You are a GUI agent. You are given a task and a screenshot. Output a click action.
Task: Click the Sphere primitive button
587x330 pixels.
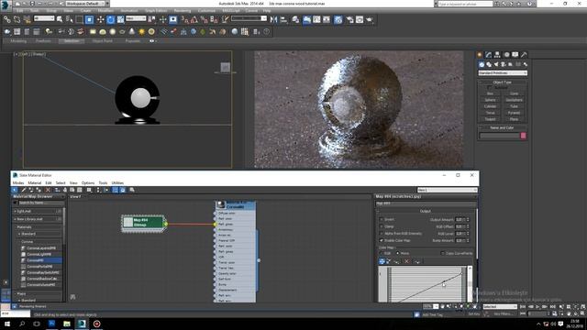(x=490, y=100)
